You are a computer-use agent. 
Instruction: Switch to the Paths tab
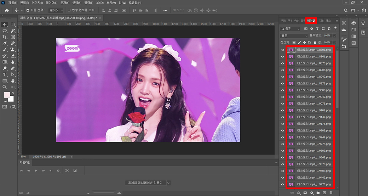point(328,21)
